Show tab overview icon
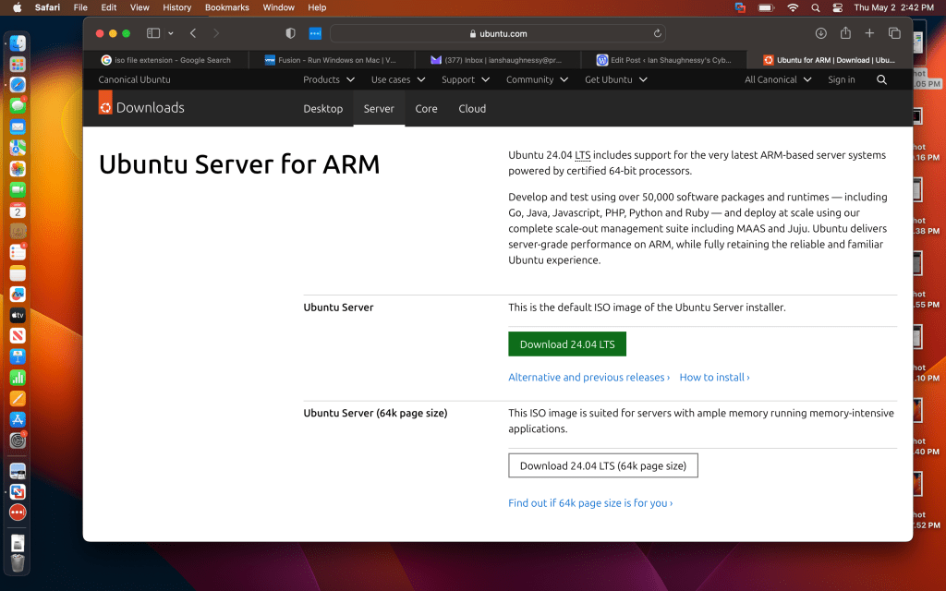The height and width of the screenshot is (591, 946). [x=894, y=33]
